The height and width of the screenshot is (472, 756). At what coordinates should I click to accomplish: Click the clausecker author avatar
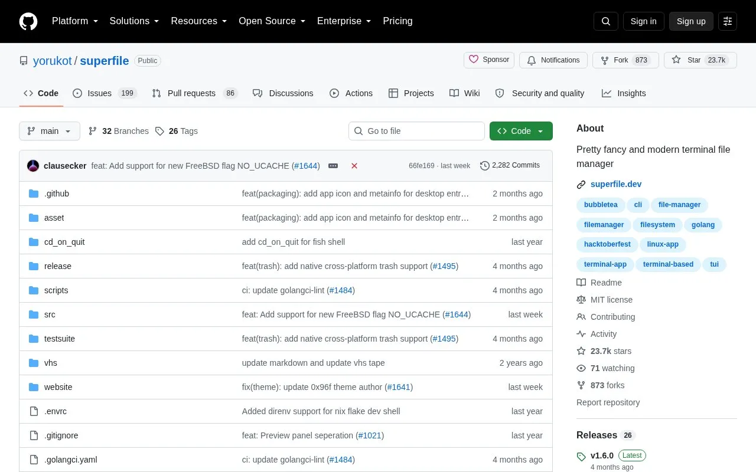(x=33, y=166)
